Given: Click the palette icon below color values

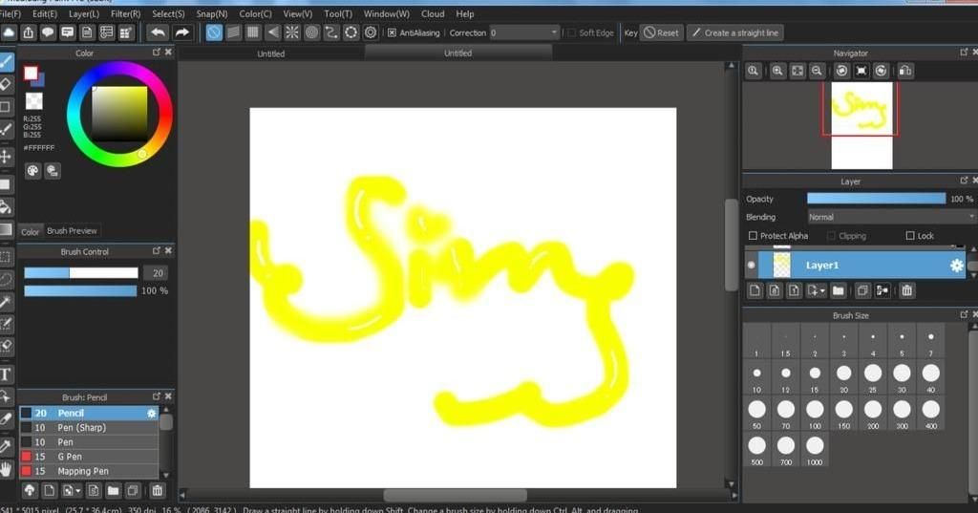Looking at the screenshot, I should tap(33, 170).
